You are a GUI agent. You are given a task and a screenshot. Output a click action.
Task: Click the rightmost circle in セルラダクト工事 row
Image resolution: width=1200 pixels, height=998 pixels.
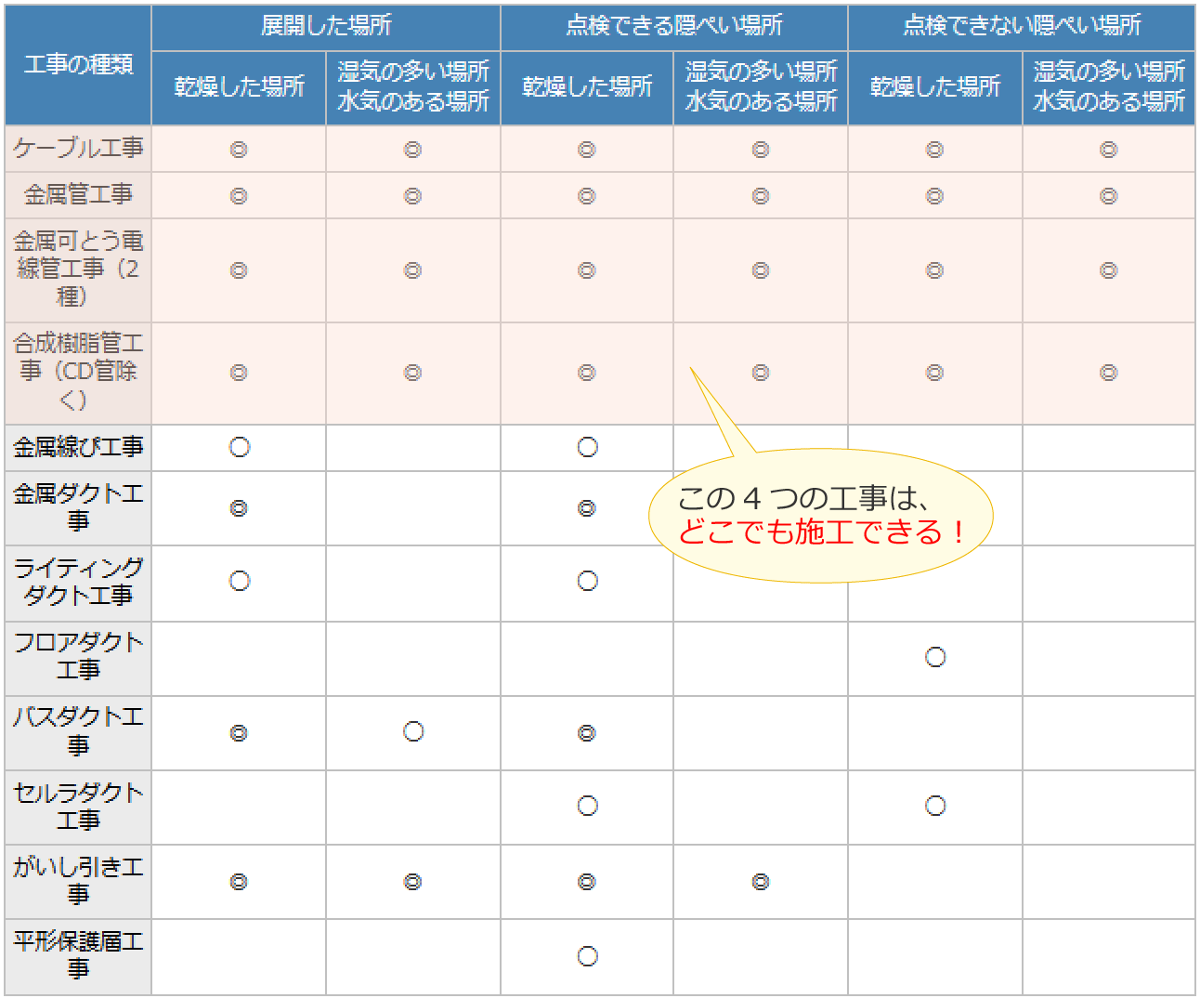tap(935, 806)
